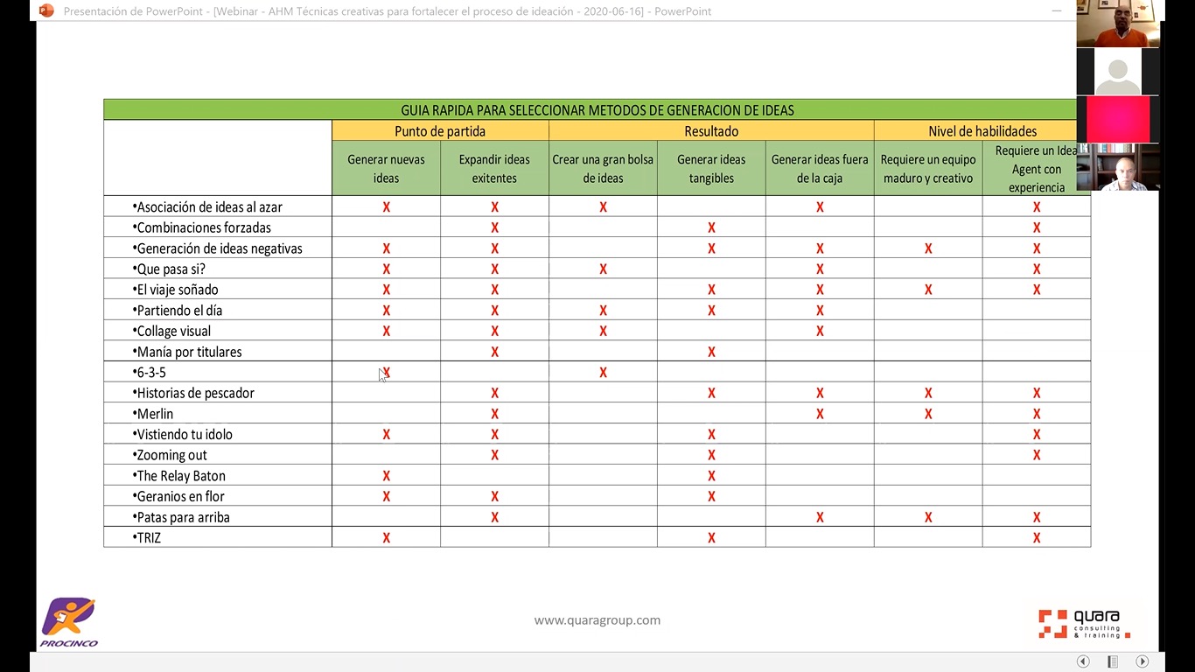
Task: Click the 'Combinaciones forzadas' row label
Action: pyautogui.click(x=202, y=227)
